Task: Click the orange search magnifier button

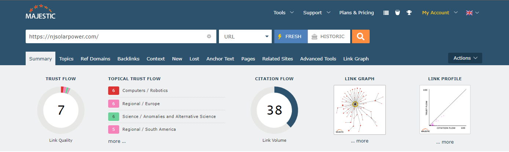Action: tap(360, 36)
